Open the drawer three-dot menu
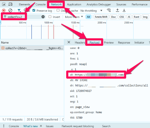The image size is (150, 128). (x=4, y=126)
